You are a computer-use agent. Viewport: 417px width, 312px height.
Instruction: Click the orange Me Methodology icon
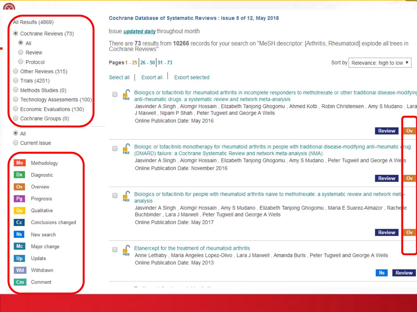19,163
